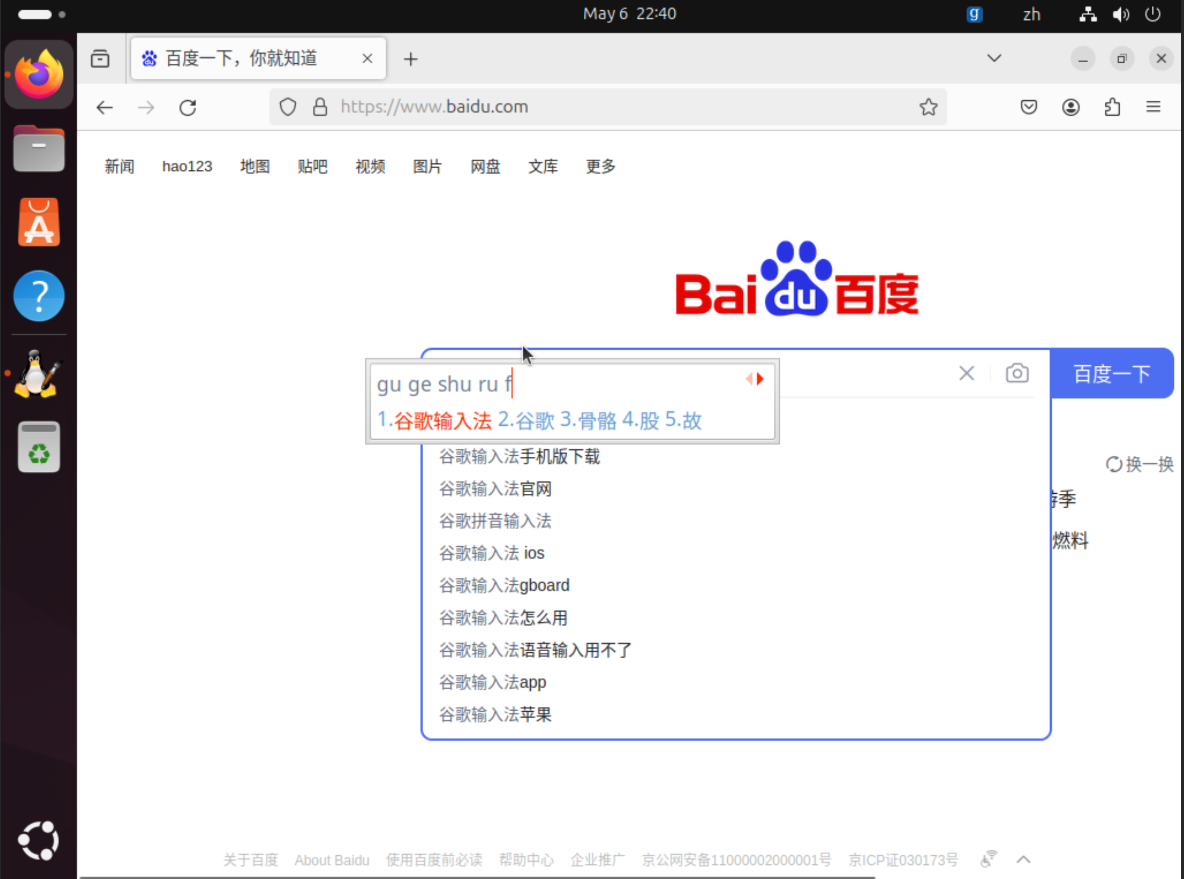Clear the Baidu search box with X
The height and width of the screenshot is (879, 1184).
click(967, 373)
